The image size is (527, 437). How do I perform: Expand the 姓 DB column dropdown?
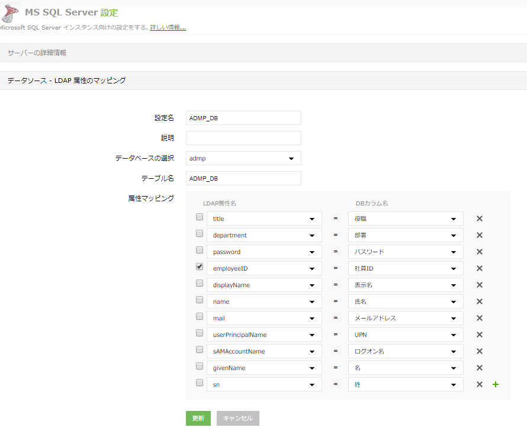pos(406,384)
